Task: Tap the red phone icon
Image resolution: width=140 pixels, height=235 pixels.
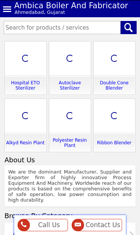Action: tap(24, 225)
